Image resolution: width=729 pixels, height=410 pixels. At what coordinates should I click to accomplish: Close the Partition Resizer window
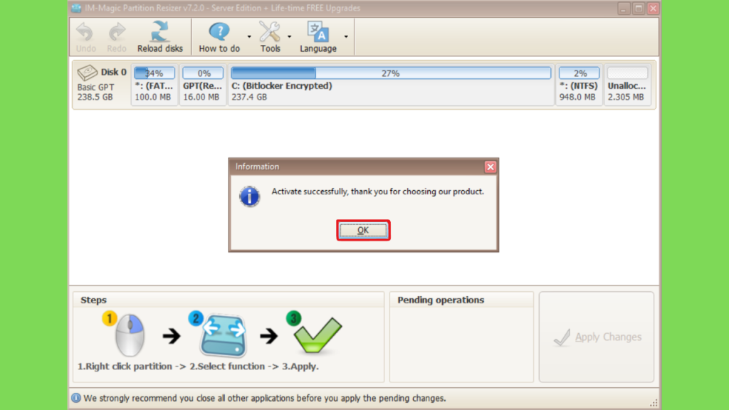[654, 9]
